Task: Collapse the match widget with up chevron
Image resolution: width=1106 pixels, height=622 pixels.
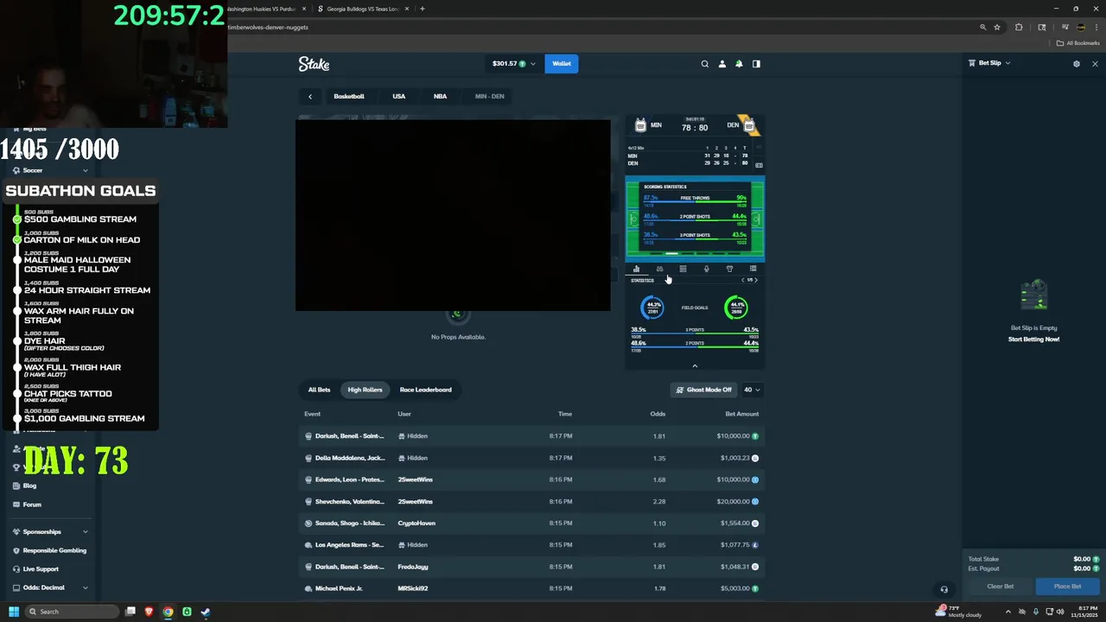Action: click(695, 366)
